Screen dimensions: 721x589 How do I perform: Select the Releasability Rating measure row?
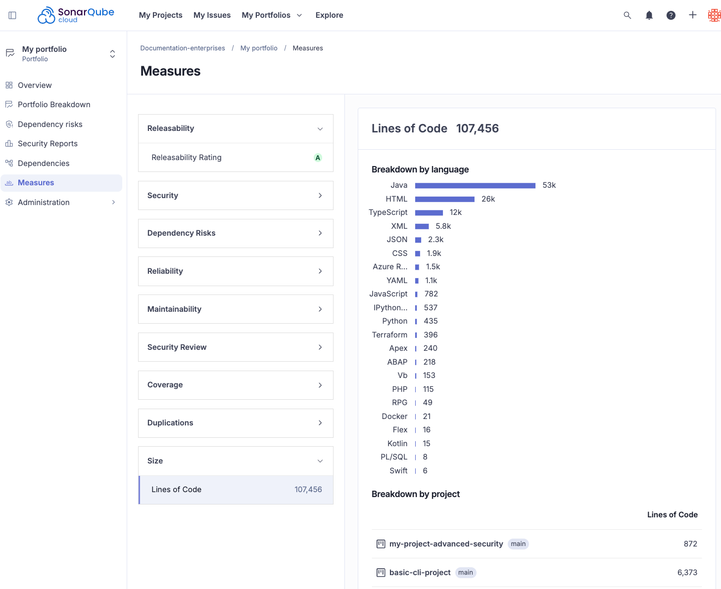click(x=236, y=158)
